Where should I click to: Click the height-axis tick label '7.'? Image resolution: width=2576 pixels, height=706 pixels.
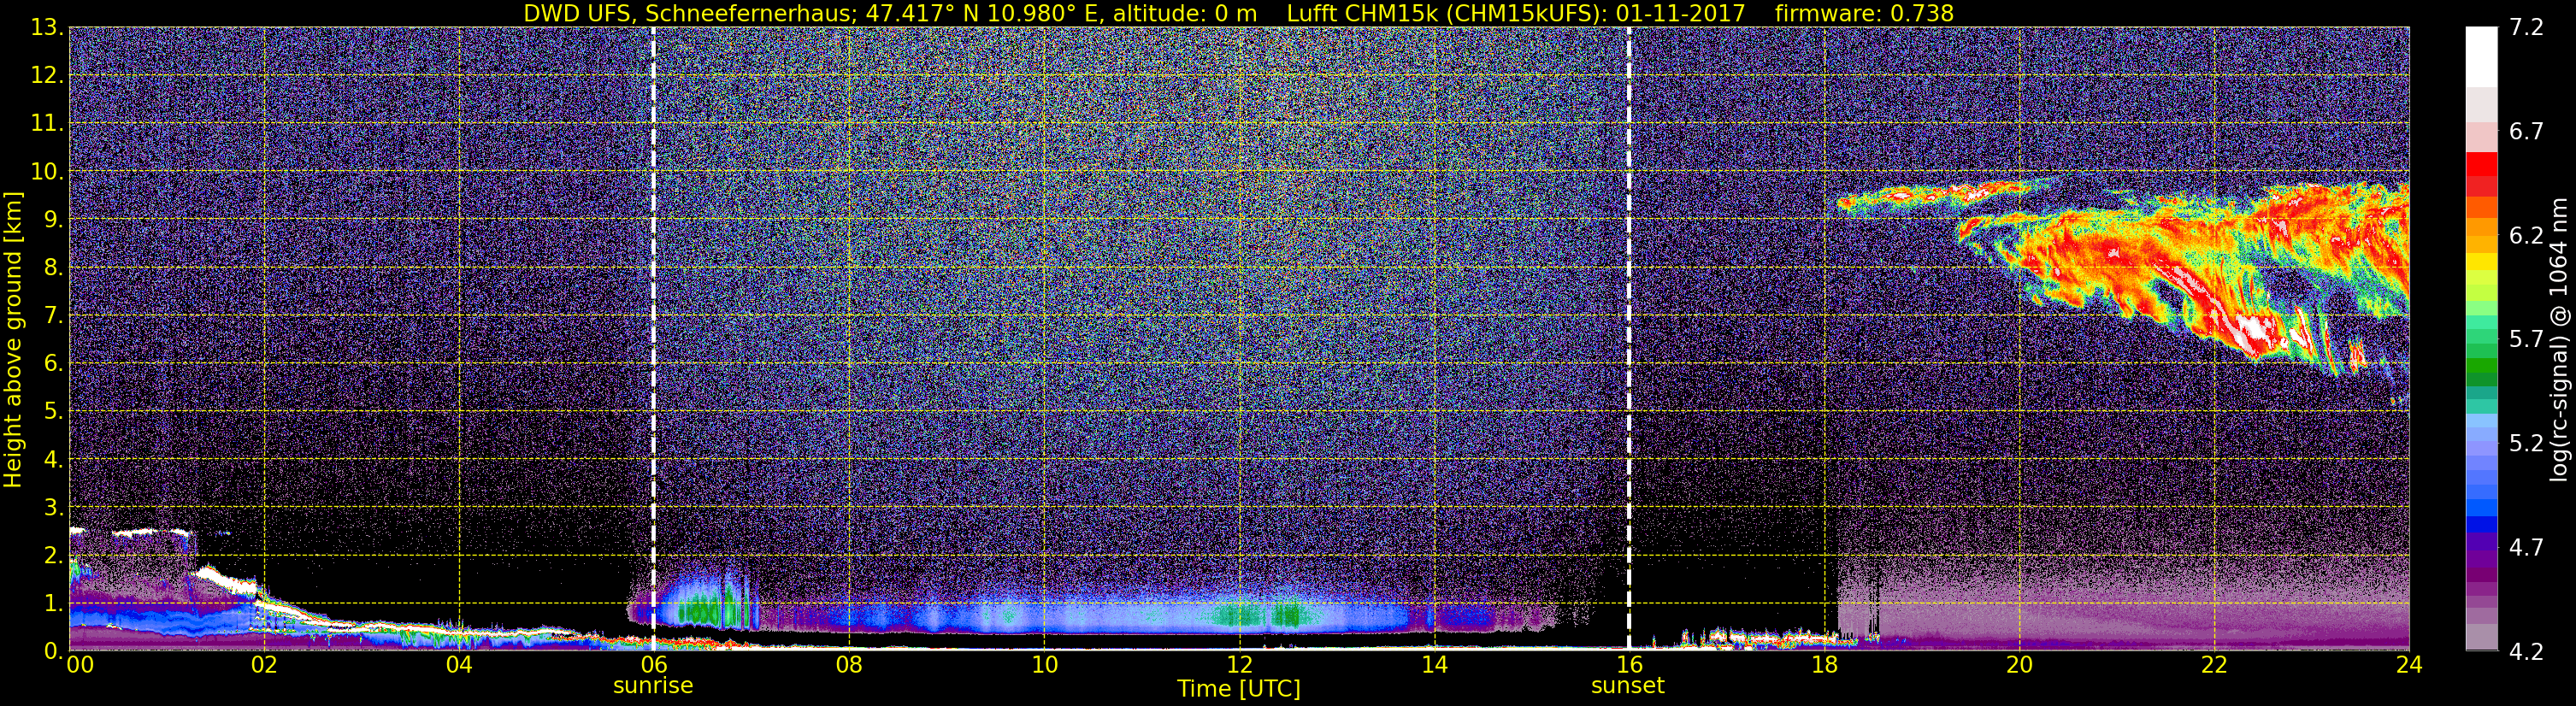(x=54, y=316)
